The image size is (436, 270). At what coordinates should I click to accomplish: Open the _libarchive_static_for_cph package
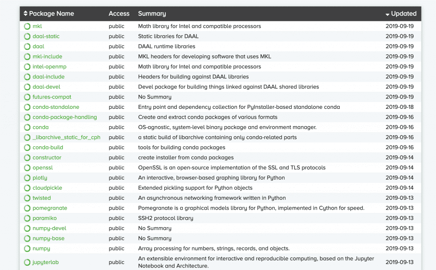[x=66, y=137]
